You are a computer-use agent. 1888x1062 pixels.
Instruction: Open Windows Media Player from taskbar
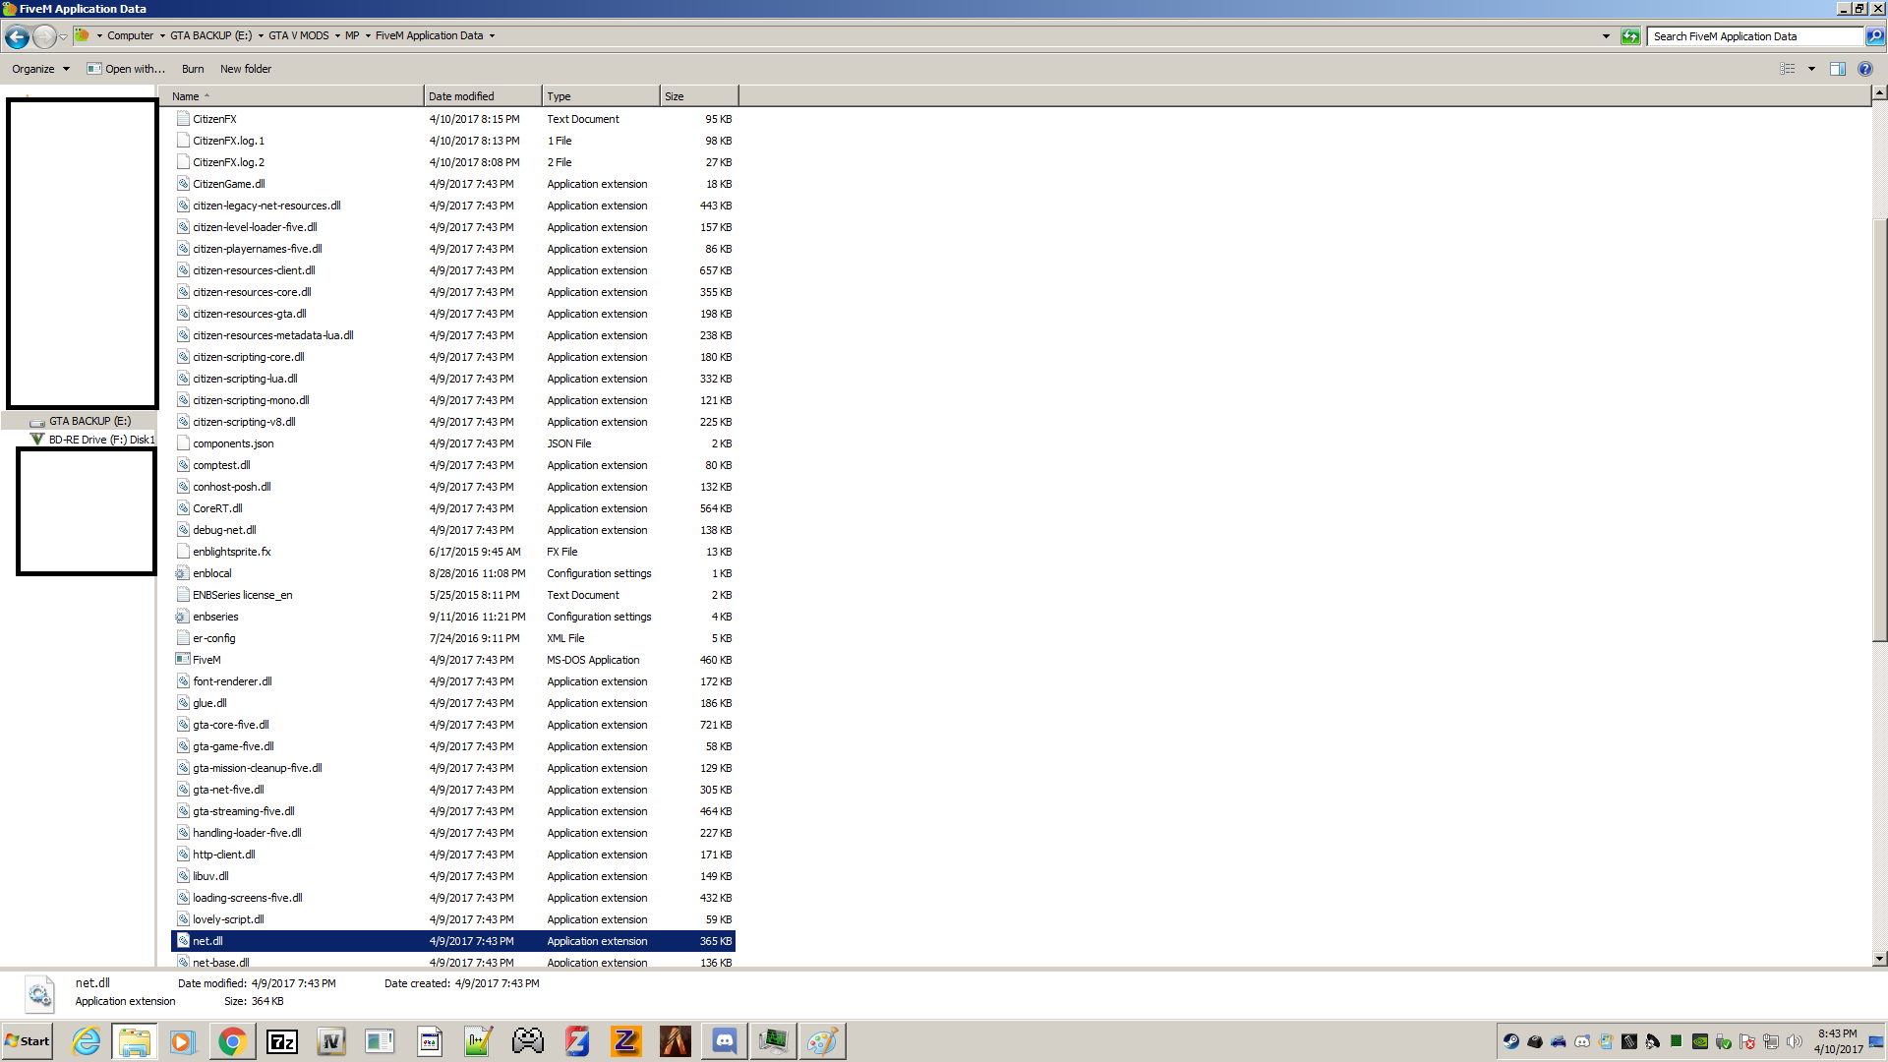(x=183, y=1041)
